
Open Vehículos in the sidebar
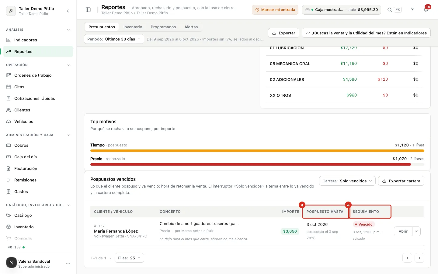38,121
